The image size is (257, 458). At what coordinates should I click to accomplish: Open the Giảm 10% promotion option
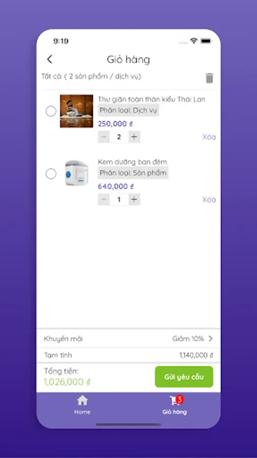click(x=188, y=339)
